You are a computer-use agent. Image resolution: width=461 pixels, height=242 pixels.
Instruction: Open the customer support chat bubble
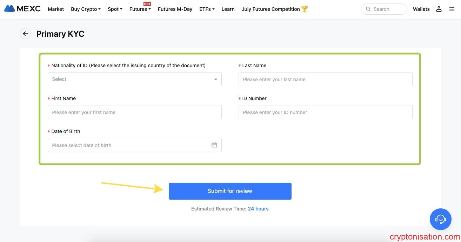(440, 219)
